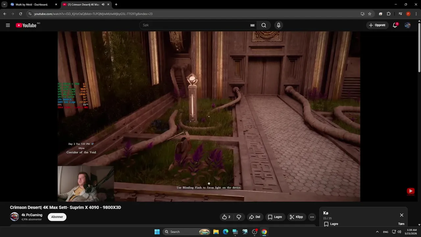Open more actions ellipsis under video
421x237 pixels.
[x=312, y=217]
